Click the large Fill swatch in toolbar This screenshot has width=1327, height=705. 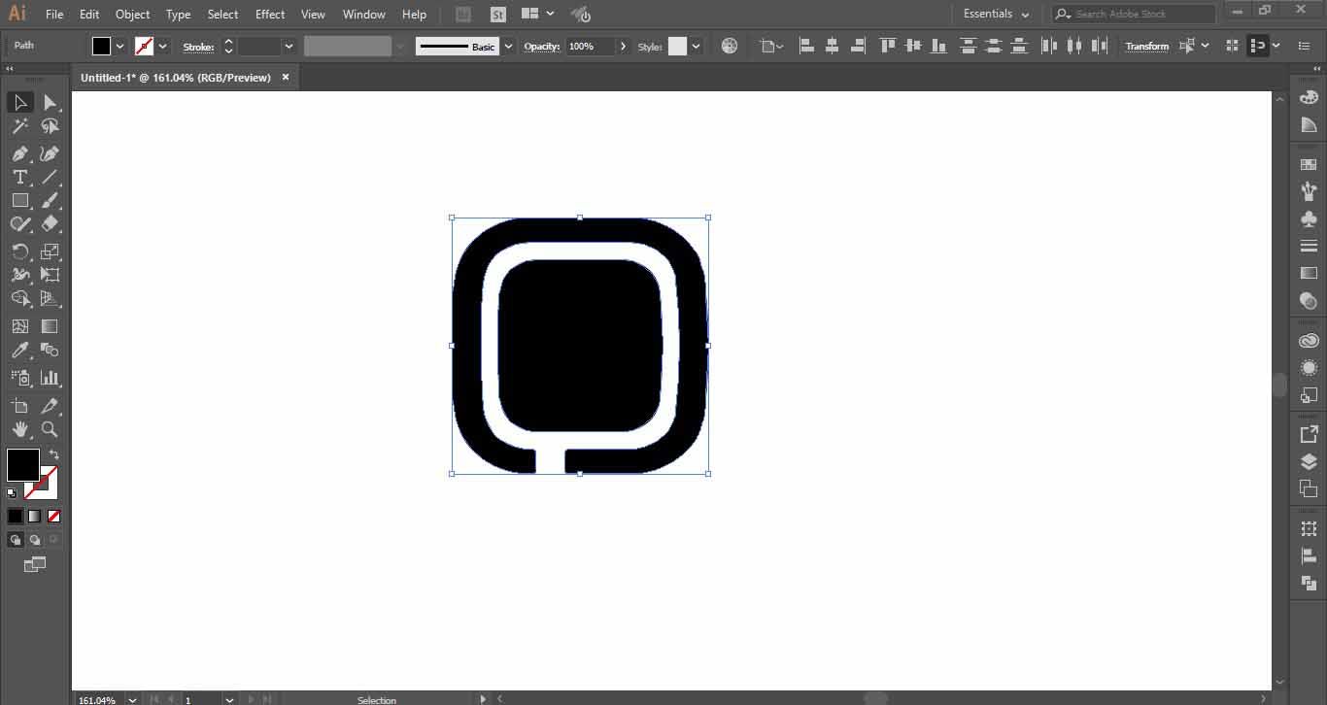click(23, 464)
